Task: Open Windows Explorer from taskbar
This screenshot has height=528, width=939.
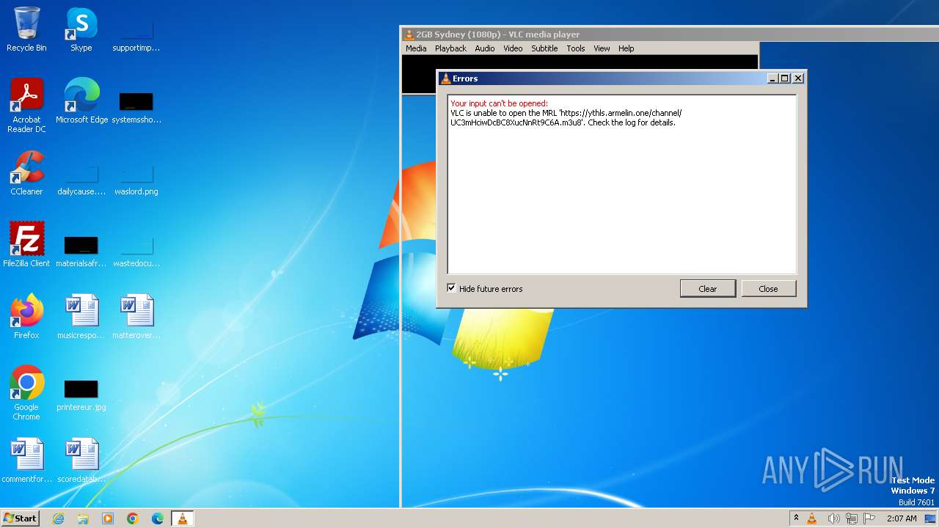Action: (83, 518)
